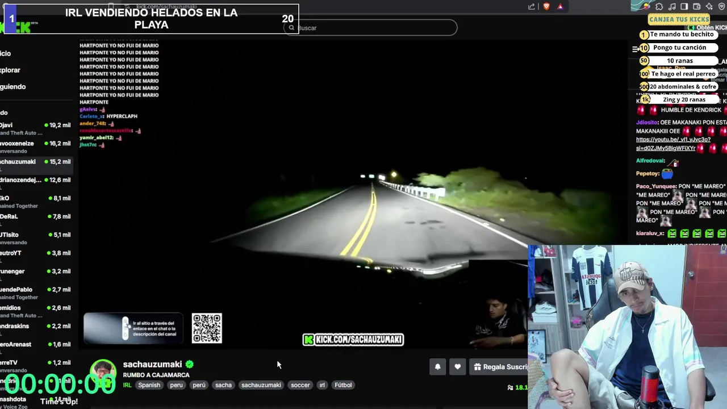
Task: Open the YouTube link in chat
Action: (x=673, y=144)
